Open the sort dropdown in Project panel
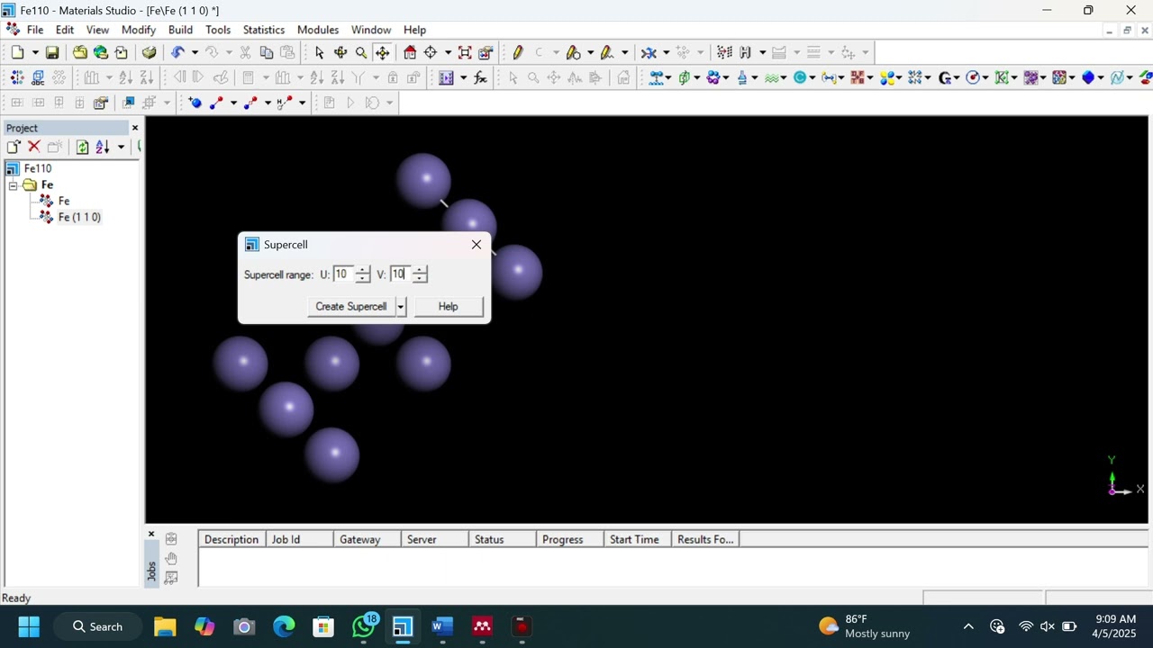1153x648 pixels. tap(121, 147)
